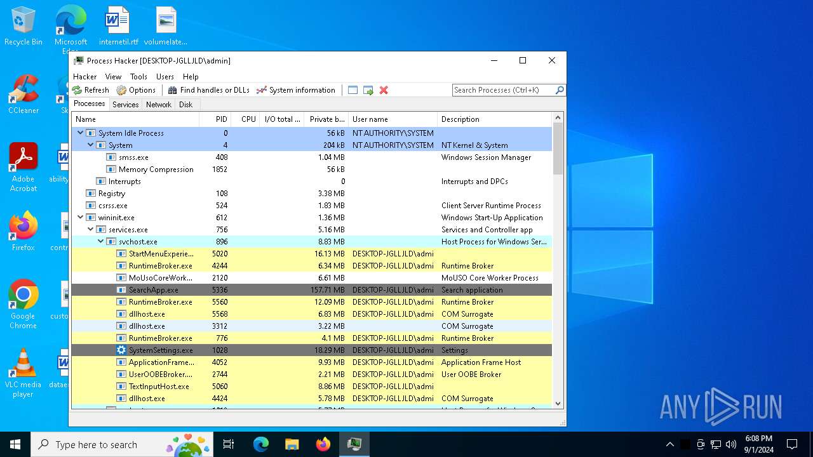Viewport: 813px width, 457px height.
Task: Open the internetil.rtf desktop file
Action: pos(118,27)
